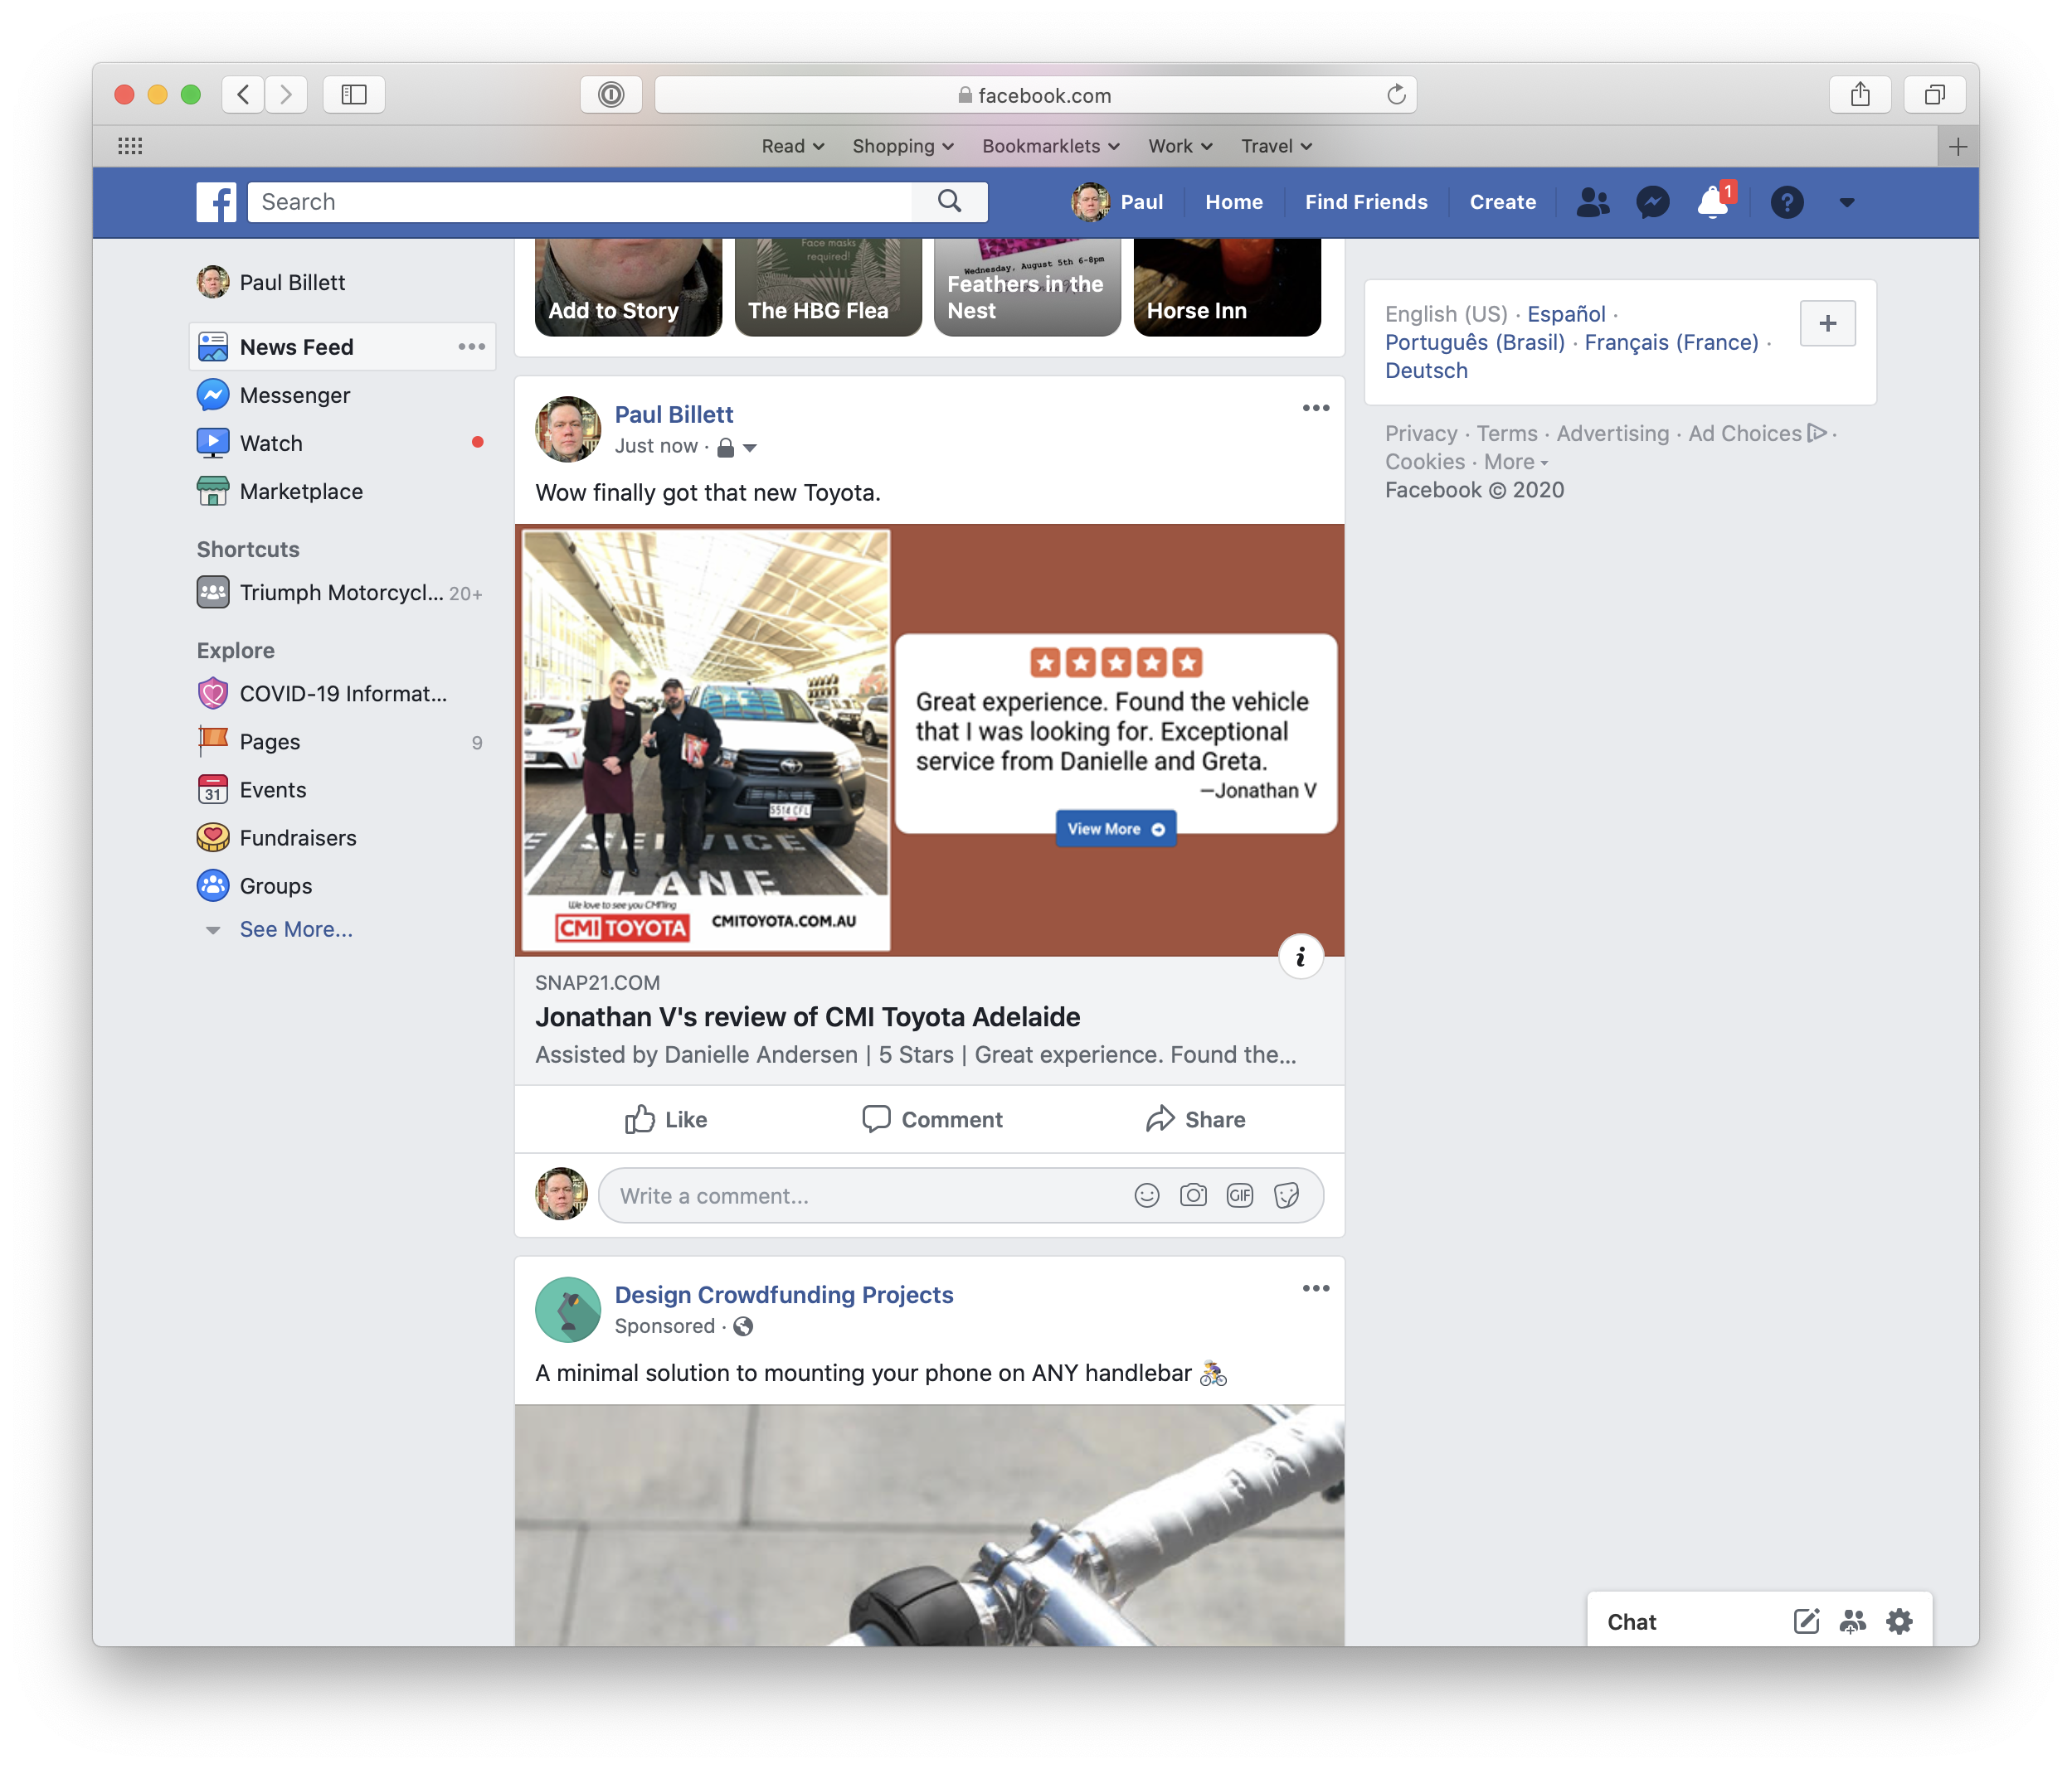The width and height of the screenshot is (2072, 1769).
Task: Open footer More dropdown
Action: [x=1516, y=462]
